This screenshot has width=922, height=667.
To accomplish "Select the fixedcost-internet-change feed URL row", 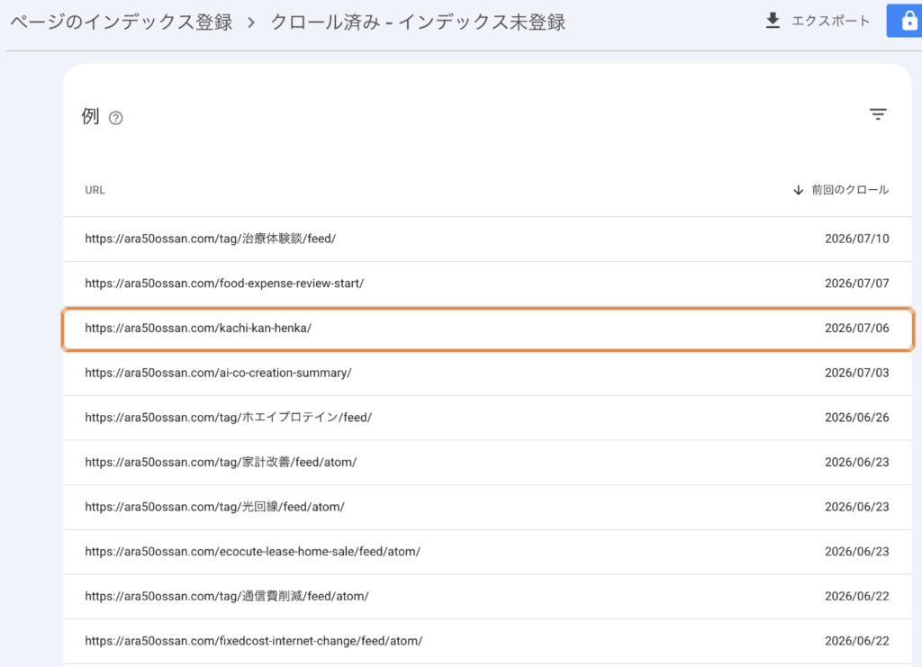I will pyautogui.click(x=487, y=641).
